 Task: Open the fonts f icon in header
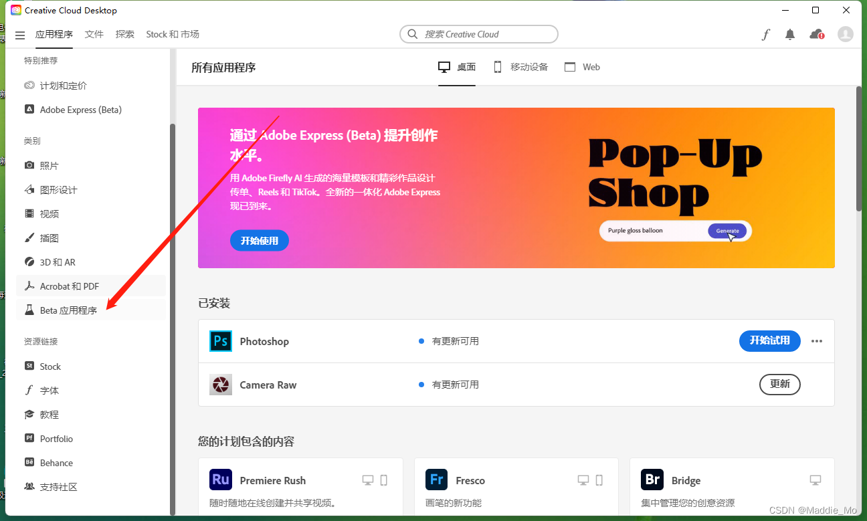coord(766,35)
